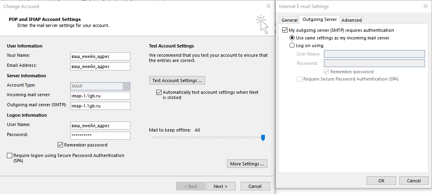The height and width of the screenshot is (194, 432).
Task: Open the Advanced tab
Action: coord(351,20)
